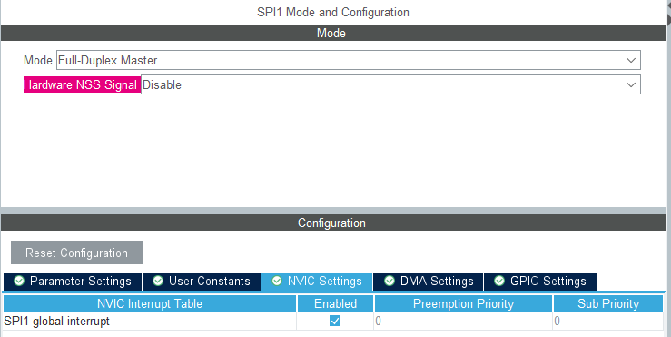Image resolution: width=671 pixels, height=337 pixels.
Task: Click the Hardware NSS Signal highlighted label
Action: (x=81, y=84)
